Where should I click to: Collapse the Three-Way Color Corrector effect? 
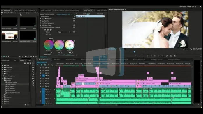[x=41, y=28]
